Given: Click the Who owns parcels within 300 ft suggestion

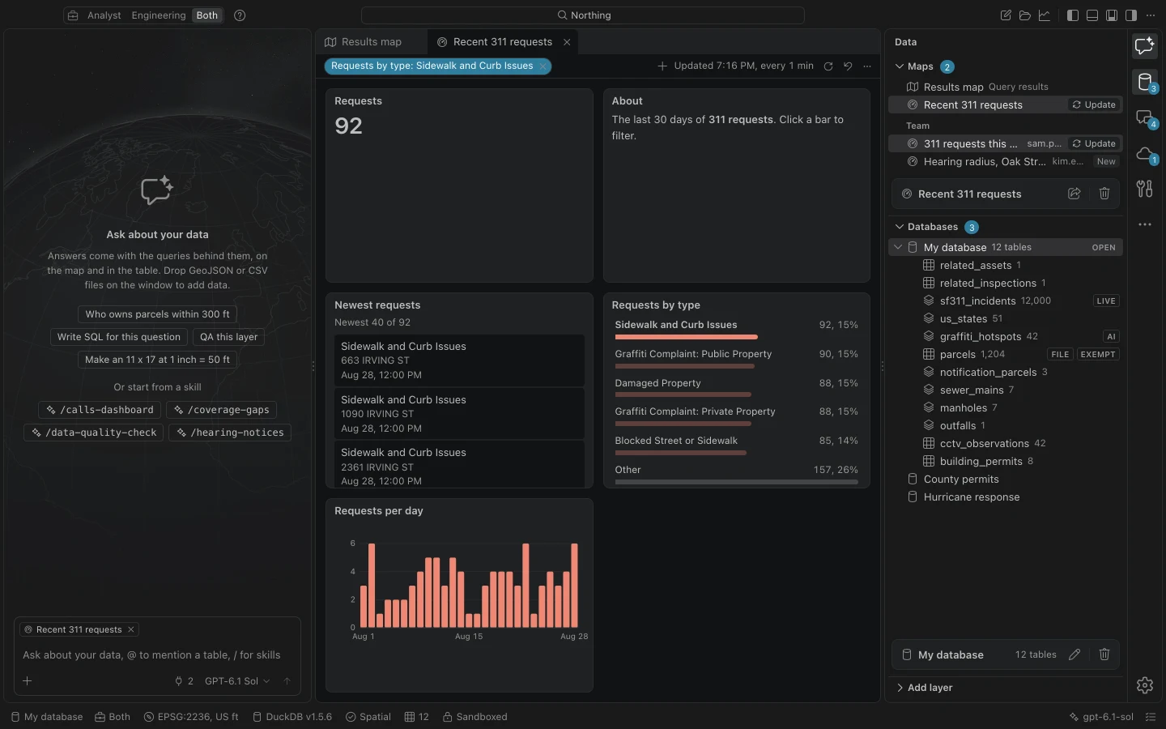Looking at the screenshot, I should click(157, 314).
